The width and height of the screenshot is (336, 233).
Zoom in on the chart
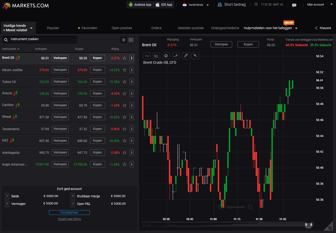pyautogui.click(x=250, y=207)
